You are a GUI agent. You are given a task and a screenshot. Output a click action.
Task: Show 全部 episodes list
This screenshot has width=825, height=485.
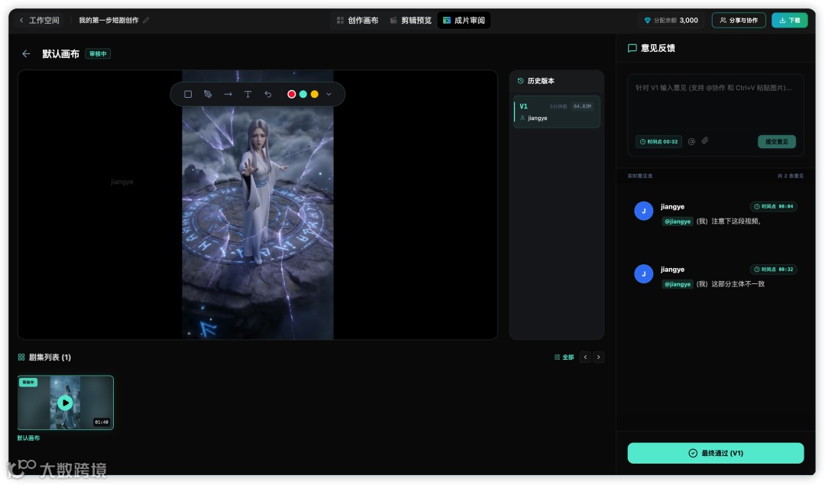coord(564,357)
